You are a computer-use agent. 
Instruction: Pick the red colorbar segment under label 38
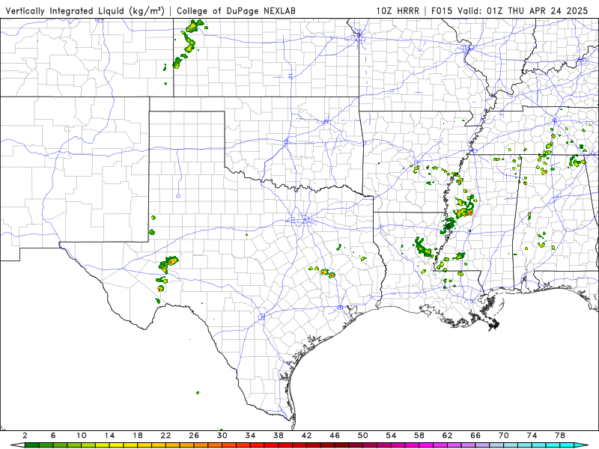(x=285, y=445)
